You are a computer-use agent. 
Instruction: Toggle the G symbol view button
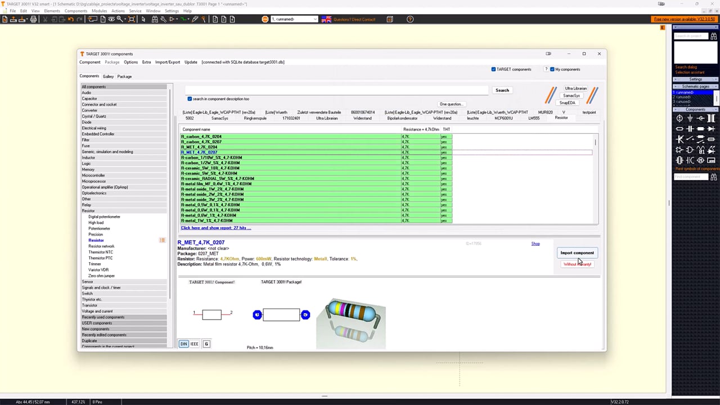pos(206,344)
